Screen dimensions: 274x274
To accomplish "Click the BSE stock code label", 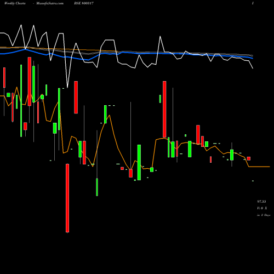I will pyautogui.click(x=84, y=3).
